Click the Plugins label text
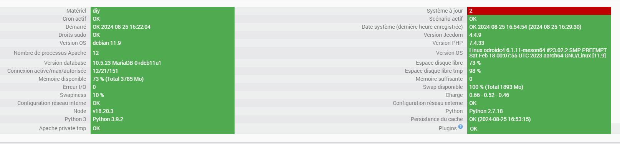The height and width of the screenshot is (144, 620). (448, 128)
